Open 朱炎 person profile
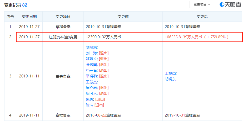This screenshot has width=243, height=121. (x=90, y=99)
